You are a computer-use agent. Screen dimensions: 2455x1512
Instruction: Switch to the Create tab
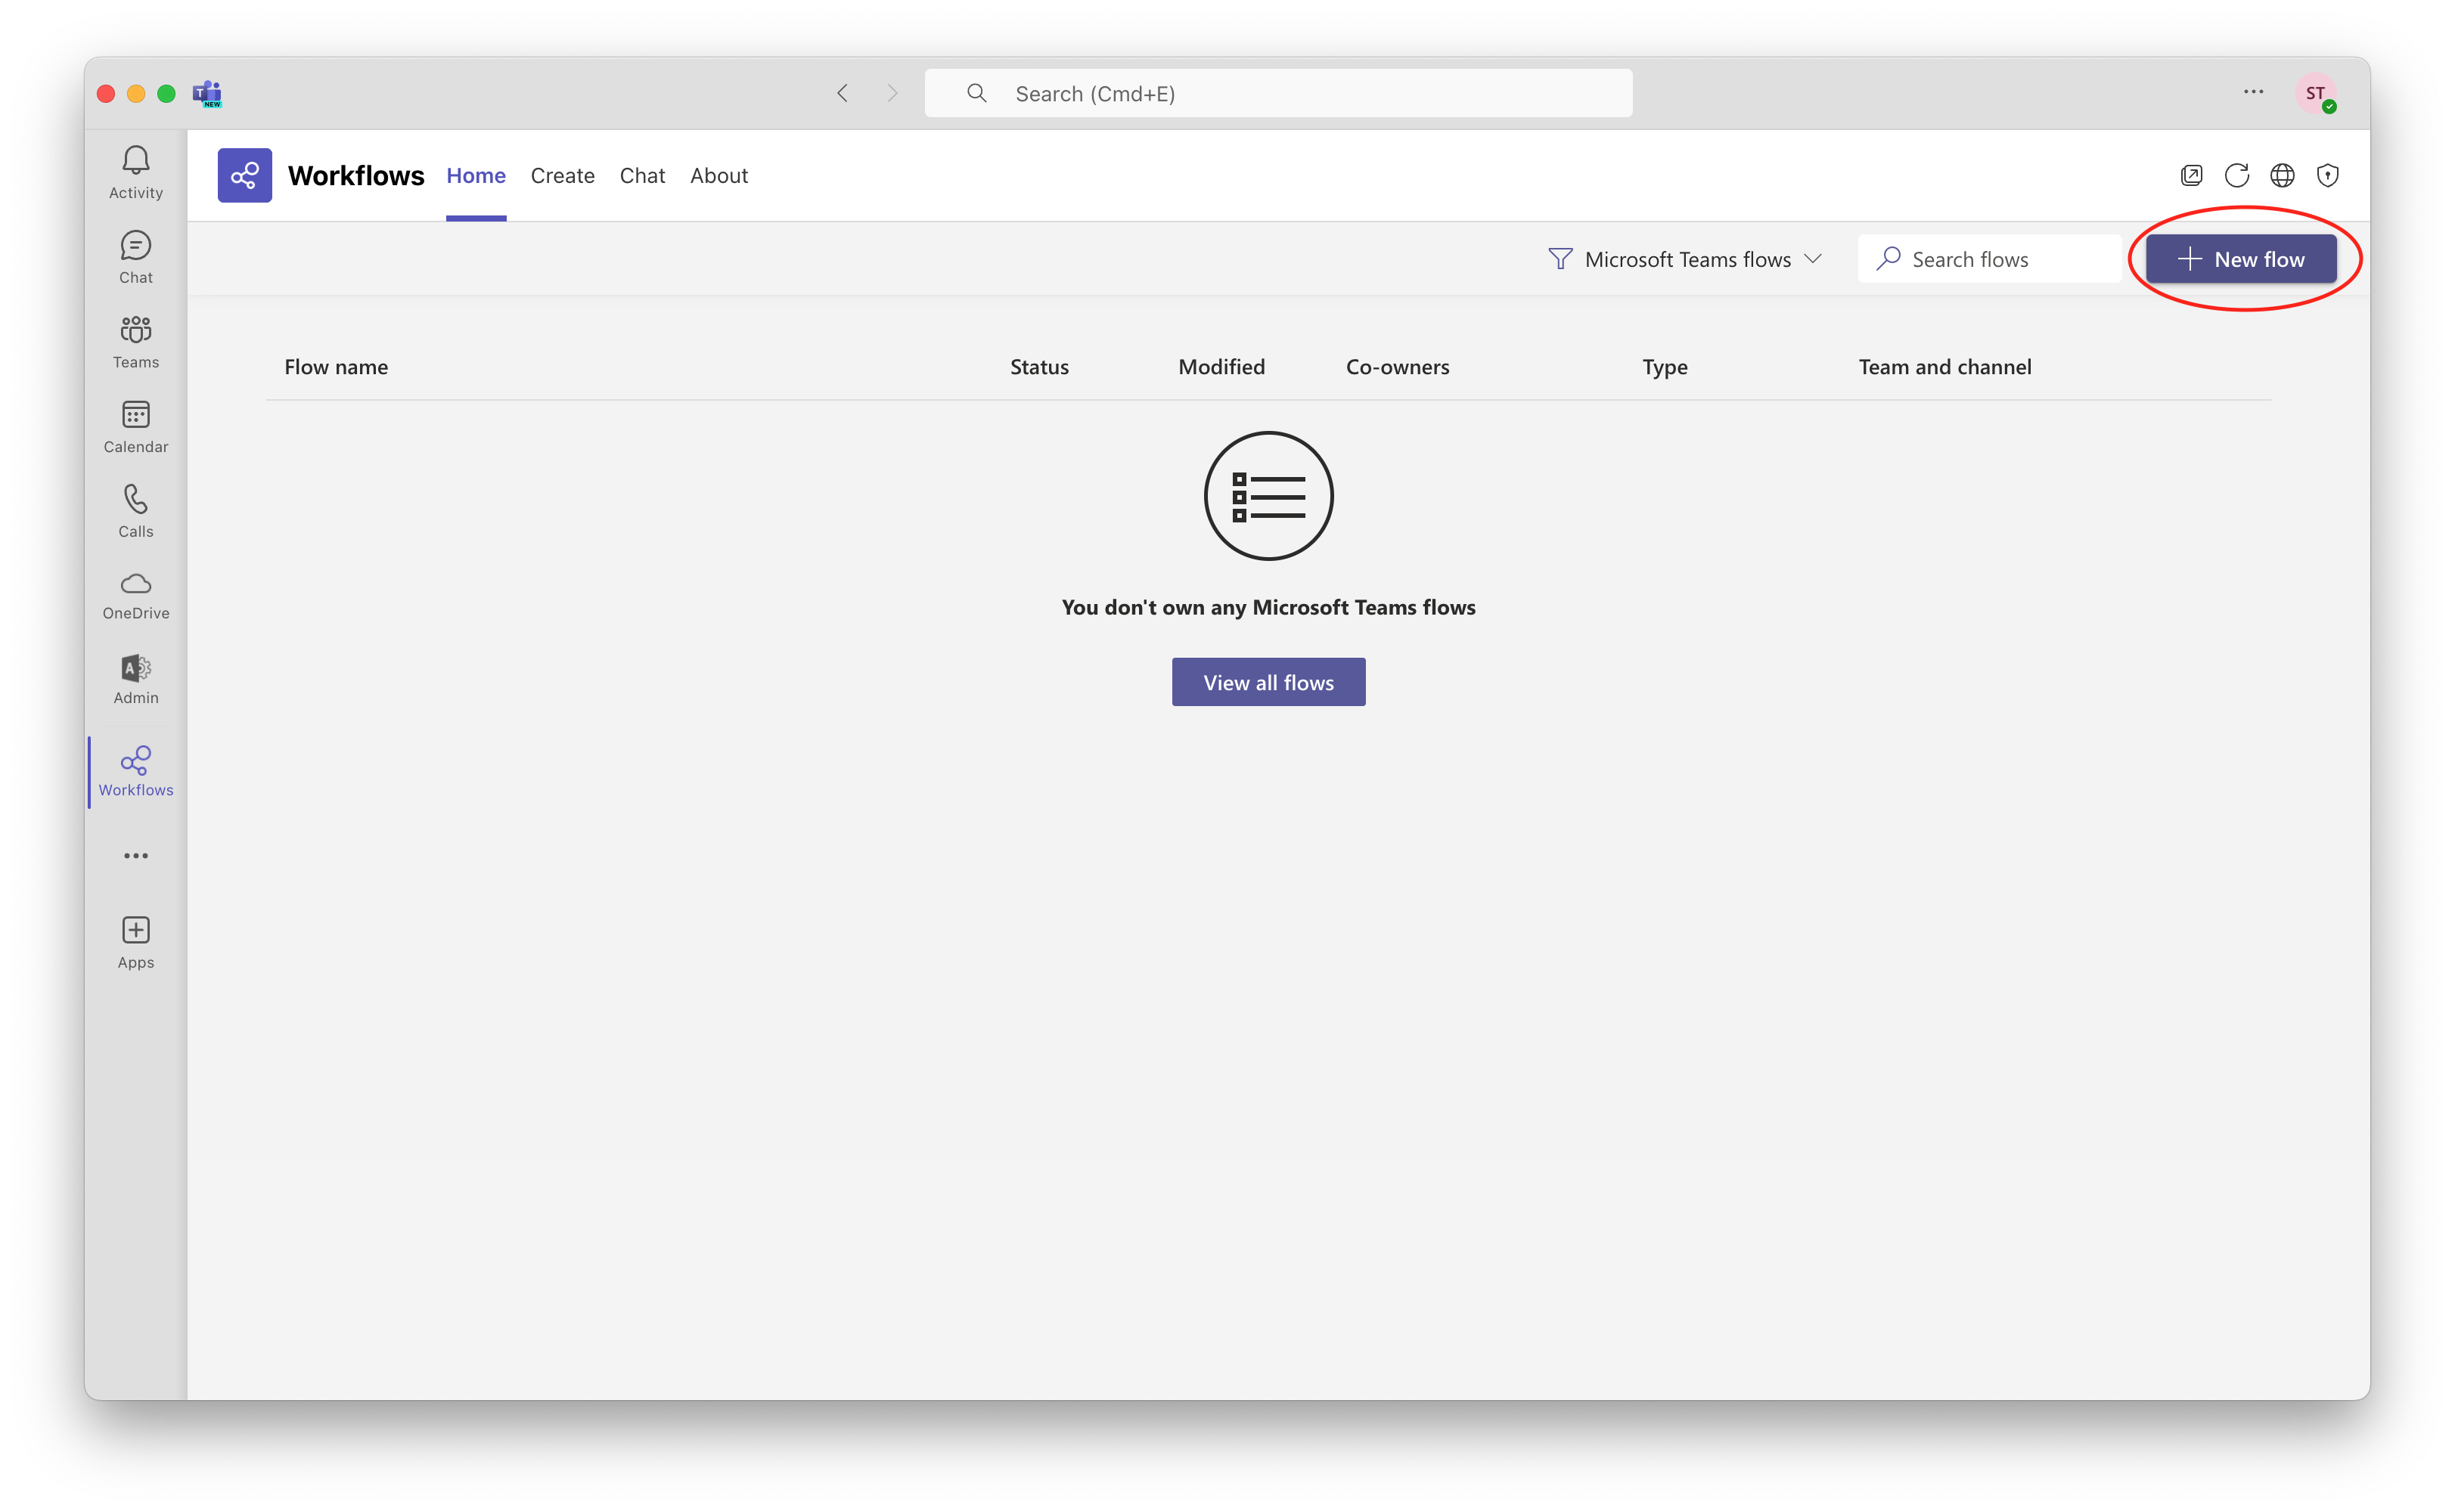562,175
